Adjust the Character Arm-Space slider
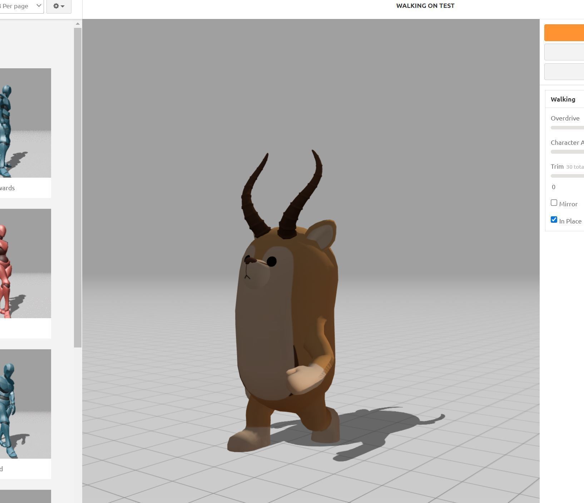This screenshot has width=584, height=503. click(567, 152)
